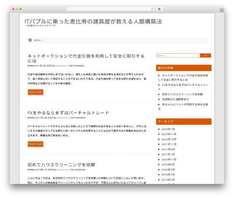This screenshot has height=198, width=234.
Task: Click the green maximize window button
Action: point(21,9)
